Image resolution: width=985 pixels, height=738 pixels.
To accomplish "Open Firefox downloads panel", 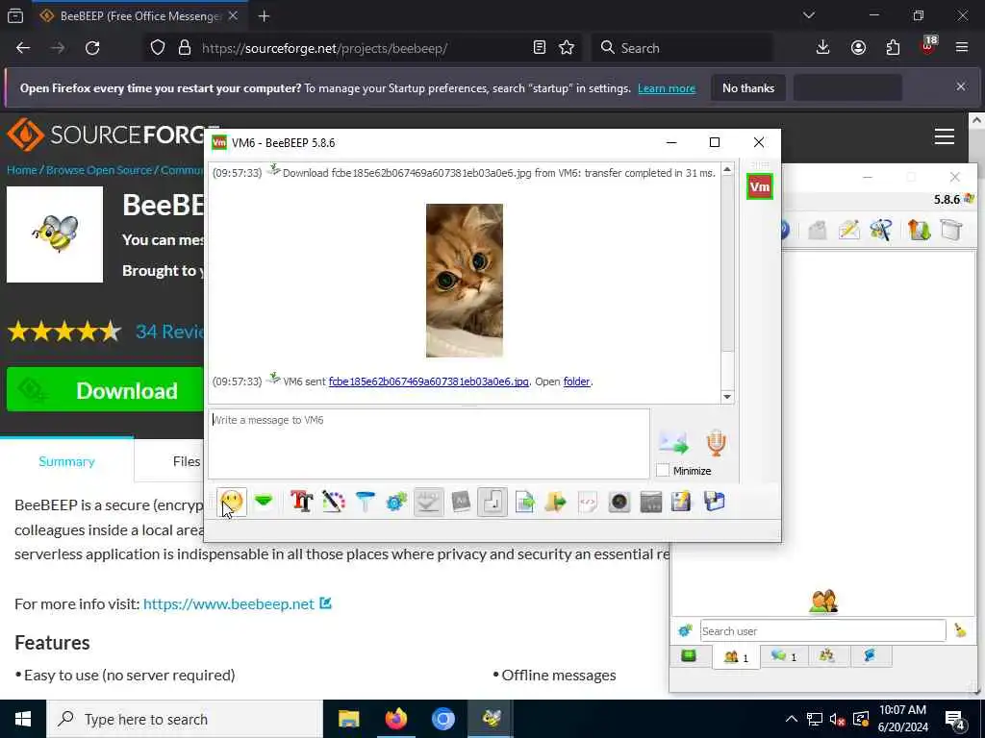I will coord(822,48).
